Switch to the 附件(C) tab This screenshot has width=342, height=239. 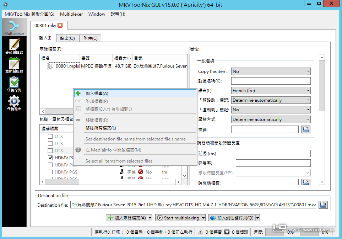(90, 38)
